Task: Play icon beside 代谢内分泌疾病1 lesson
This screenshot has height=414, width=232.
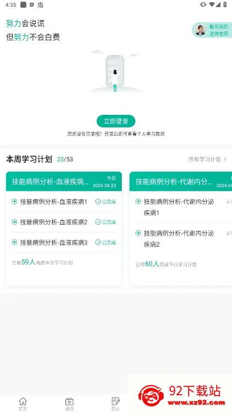Action: [138, 201]
